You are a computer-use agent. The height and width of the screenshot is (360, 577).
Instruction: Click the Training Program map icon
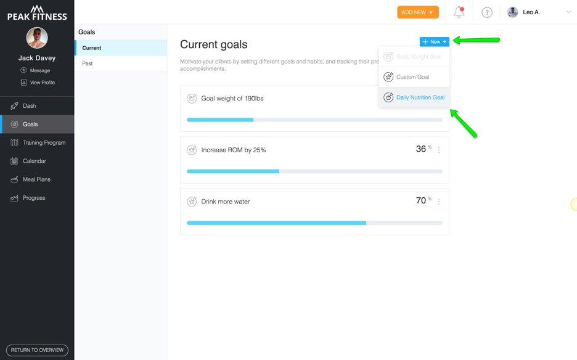coord(14,142)
